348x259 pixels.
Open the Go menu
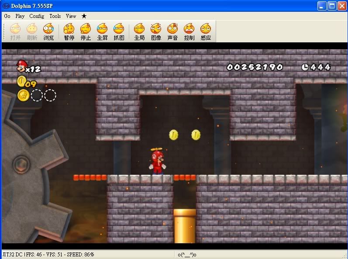pyautogui.click(x=7, y=16)
